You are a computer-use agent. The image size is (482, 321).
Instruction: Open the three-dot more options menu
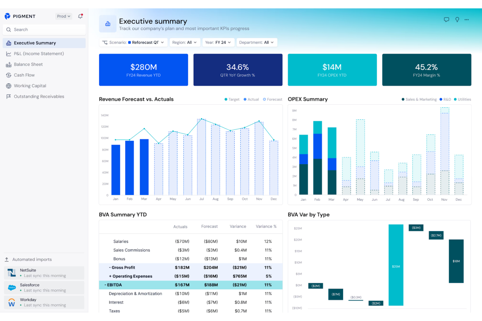pos(467,20)
